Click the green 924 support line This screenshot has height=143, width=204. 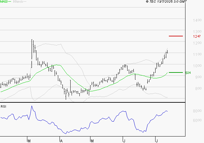click(176, 72)
